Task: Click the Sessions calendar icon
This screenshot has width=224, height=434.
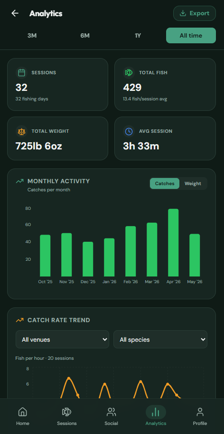Action: point(21,72)
